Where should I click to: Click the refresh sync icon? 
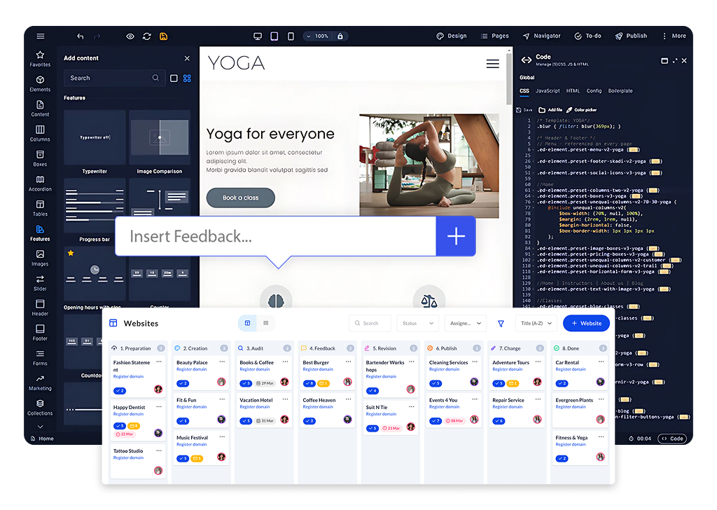[147, 36]
